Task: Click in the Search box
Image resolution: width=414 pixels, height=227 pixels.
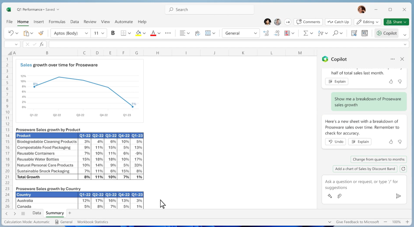Action: pos(209,10)
